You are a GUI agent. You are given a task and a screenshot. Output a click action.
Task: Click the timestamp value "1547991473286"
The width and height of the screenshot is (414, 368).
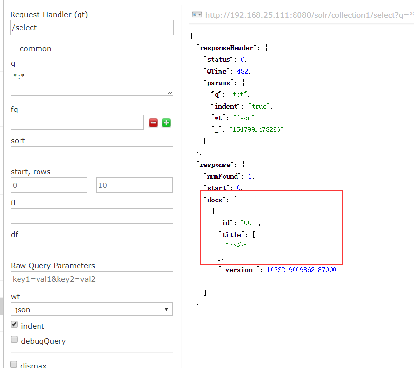point(256,129)
